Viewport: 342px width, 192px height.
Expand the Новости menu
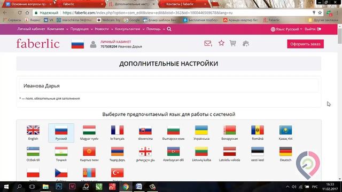[104, 29]
